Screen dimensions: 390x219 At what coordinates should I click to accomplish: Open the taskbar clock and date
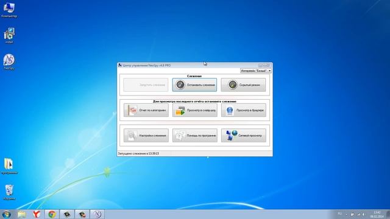[377, 214]
